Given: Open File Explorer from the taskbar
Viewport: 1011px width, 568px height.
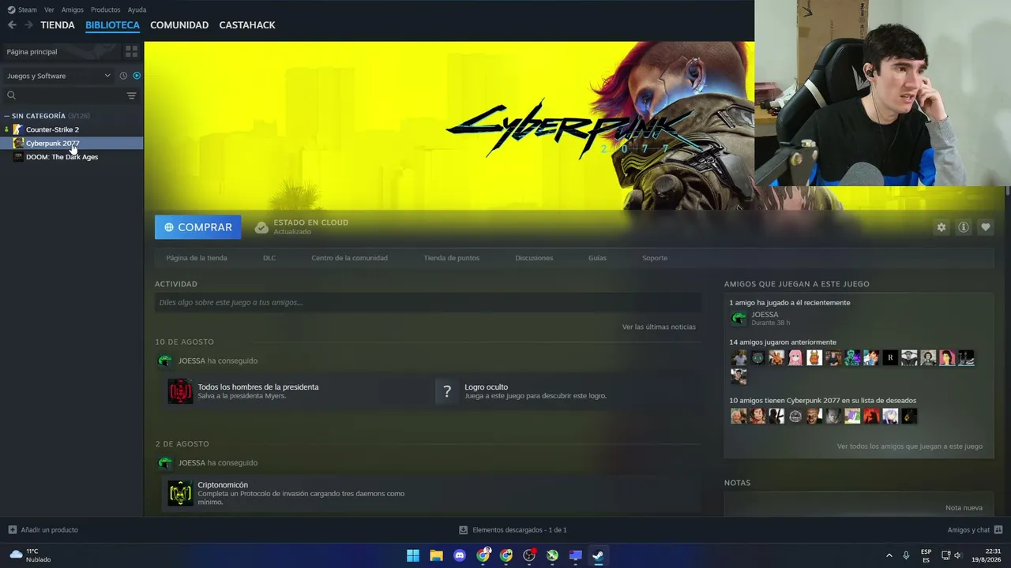Looking at the screenshot, I should [436, 555].
